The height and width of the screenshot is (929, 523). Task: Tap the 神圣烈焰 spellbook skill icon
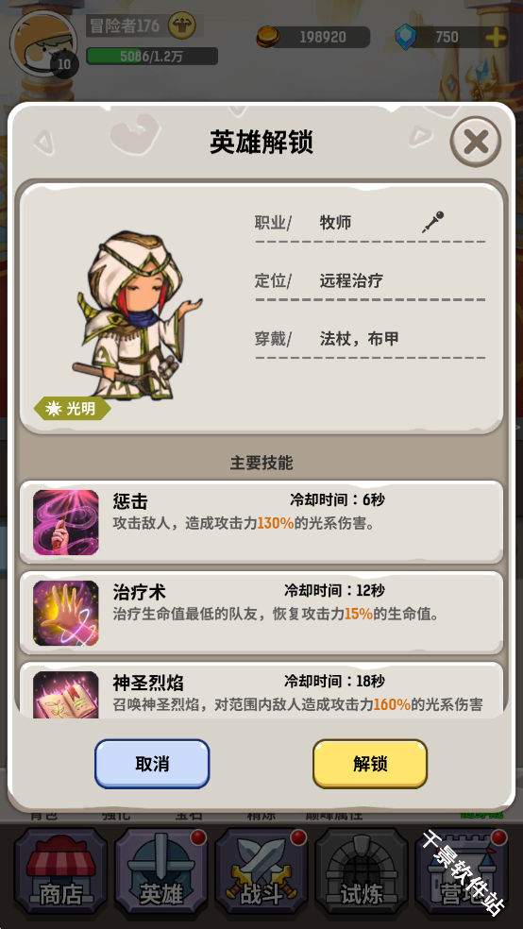[x=66, y=694]
